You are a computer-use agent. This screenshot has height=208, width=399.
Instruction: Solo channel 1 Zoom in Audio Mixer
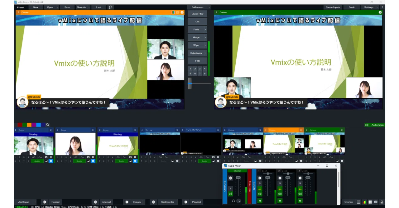click(260, 183)
